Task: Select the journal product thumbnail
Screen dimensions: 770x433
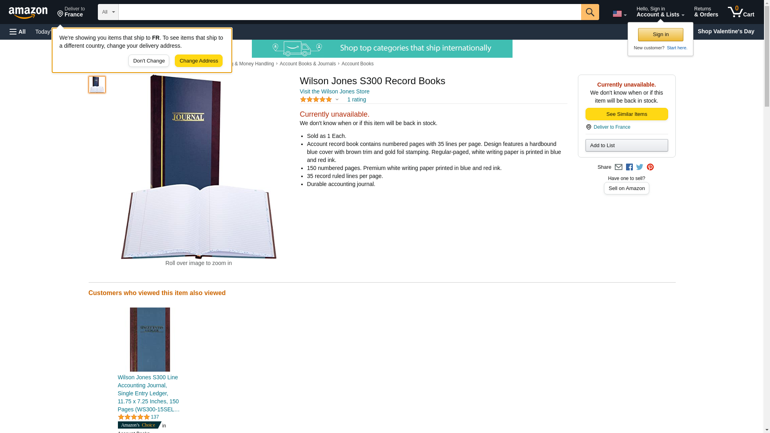Action: pos(97,85)
